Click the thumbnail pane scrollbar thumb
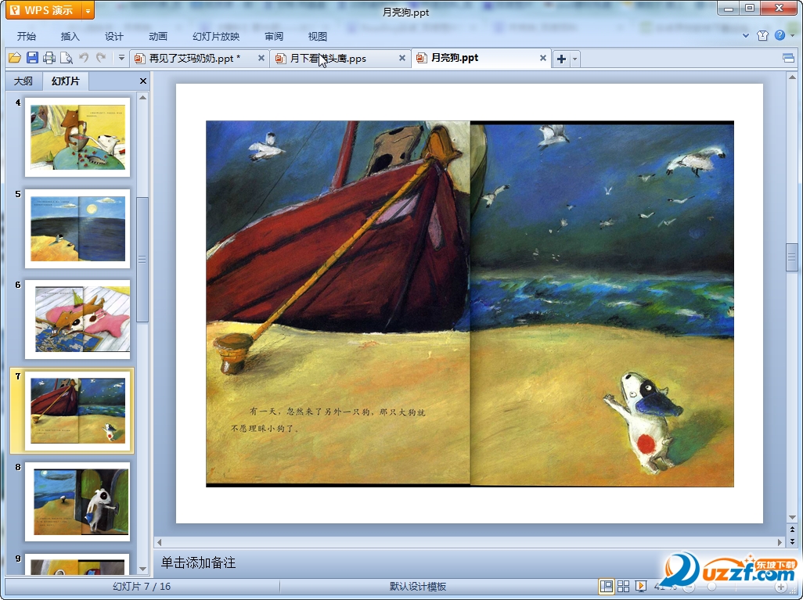Image resolution: width=803 pixels, height=600 pixels. (142, 260)
